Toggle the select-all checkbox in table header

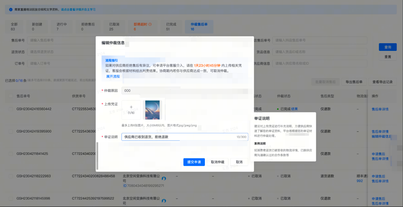coord(11,96)
